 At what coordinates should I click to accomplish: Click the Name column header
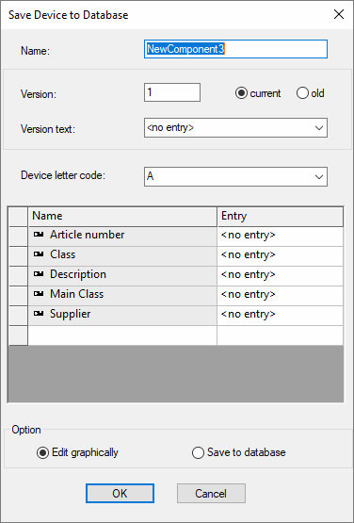point(122,217)
